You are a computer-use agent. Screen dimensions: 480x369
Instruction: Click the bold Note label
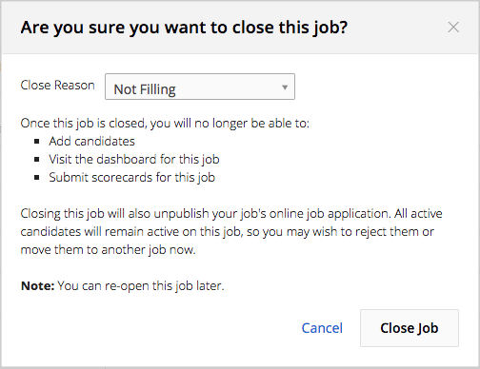coord(38,286)
